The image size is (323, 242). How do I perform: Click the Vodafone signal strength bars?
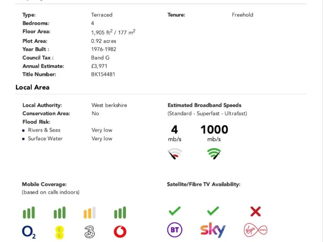click(120, 213)
